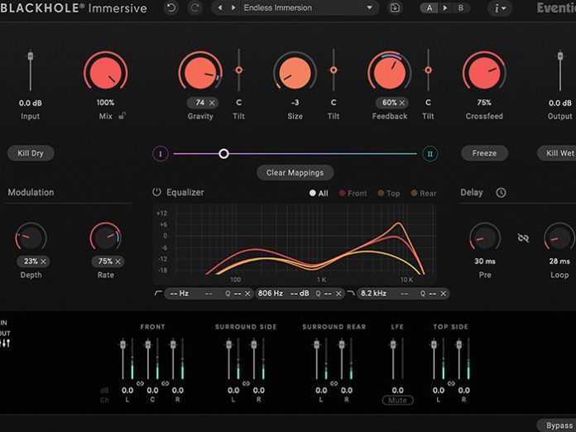Clear the 806 Hz band settings
The height and width of the screenshot is (432, 576).
(x=338, y=294)
